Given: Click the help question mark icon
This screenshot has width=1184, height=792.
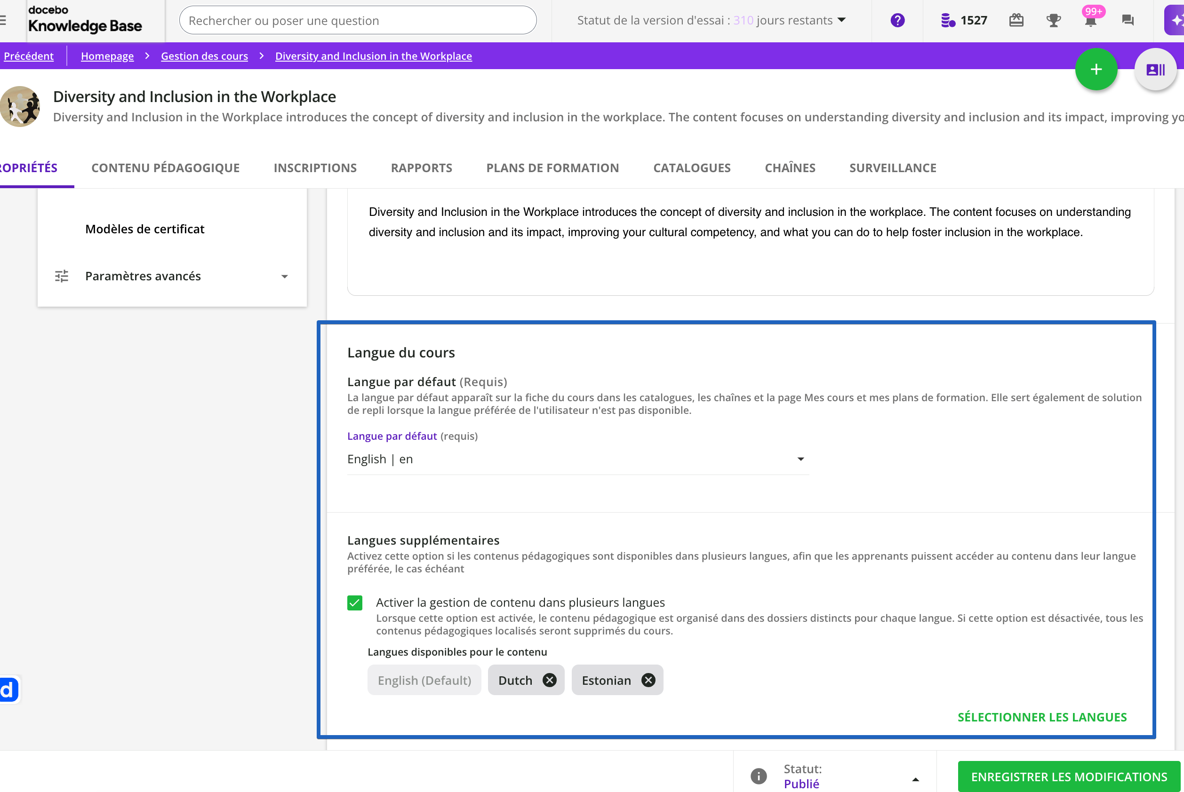Looking at the screenshot, I should 897,20.
